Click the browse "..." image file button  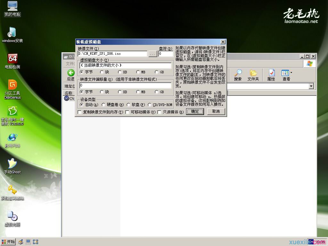click(153, 54)
